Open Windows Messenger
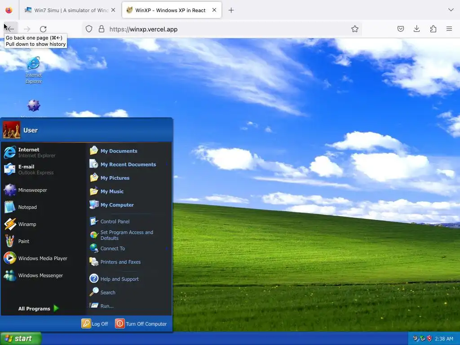The width and height of the screenshot is (460, 345). coord(44,275)
